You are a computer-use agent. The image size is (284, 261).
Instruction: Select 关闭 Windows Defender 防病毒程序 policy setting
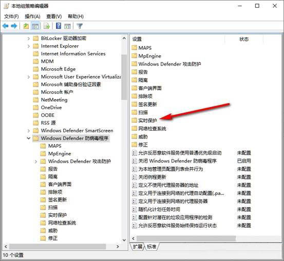(177, 161)
